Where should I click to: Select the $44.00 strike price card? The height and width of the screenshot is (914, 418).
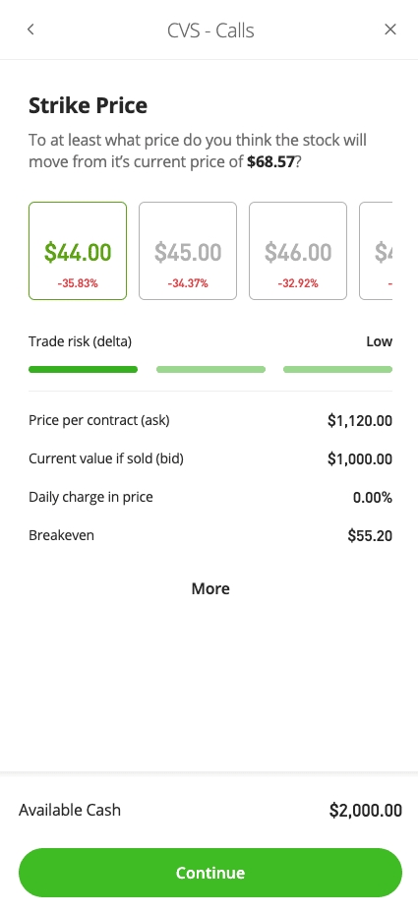click(x=78, y=251)
